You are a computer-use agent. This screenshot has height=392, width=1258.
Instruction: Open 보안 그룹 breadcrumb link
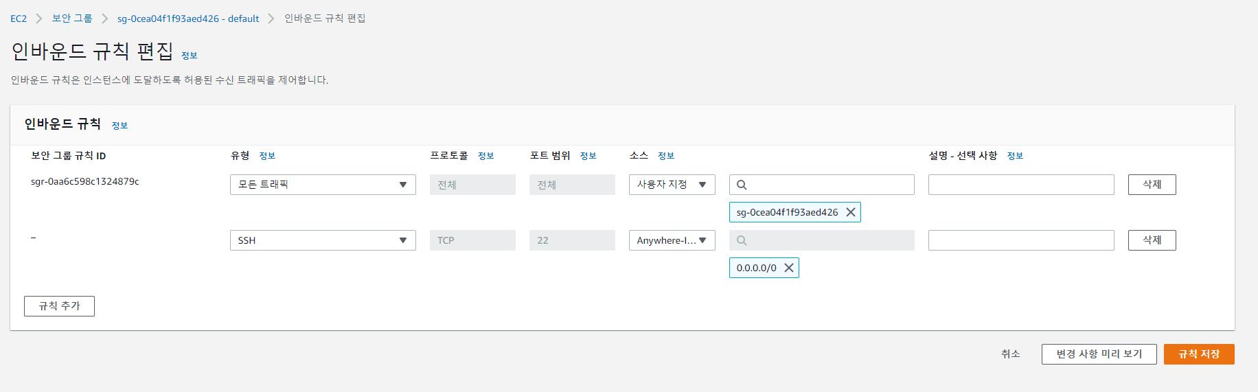72,19
